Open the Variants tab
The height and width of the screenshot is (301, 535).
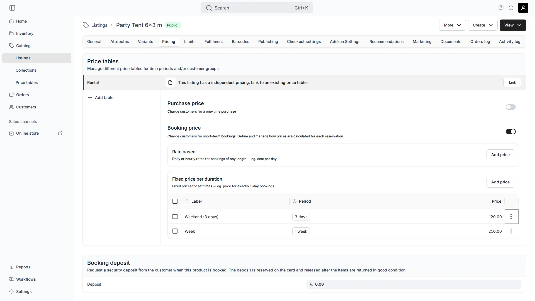(145, 42)
